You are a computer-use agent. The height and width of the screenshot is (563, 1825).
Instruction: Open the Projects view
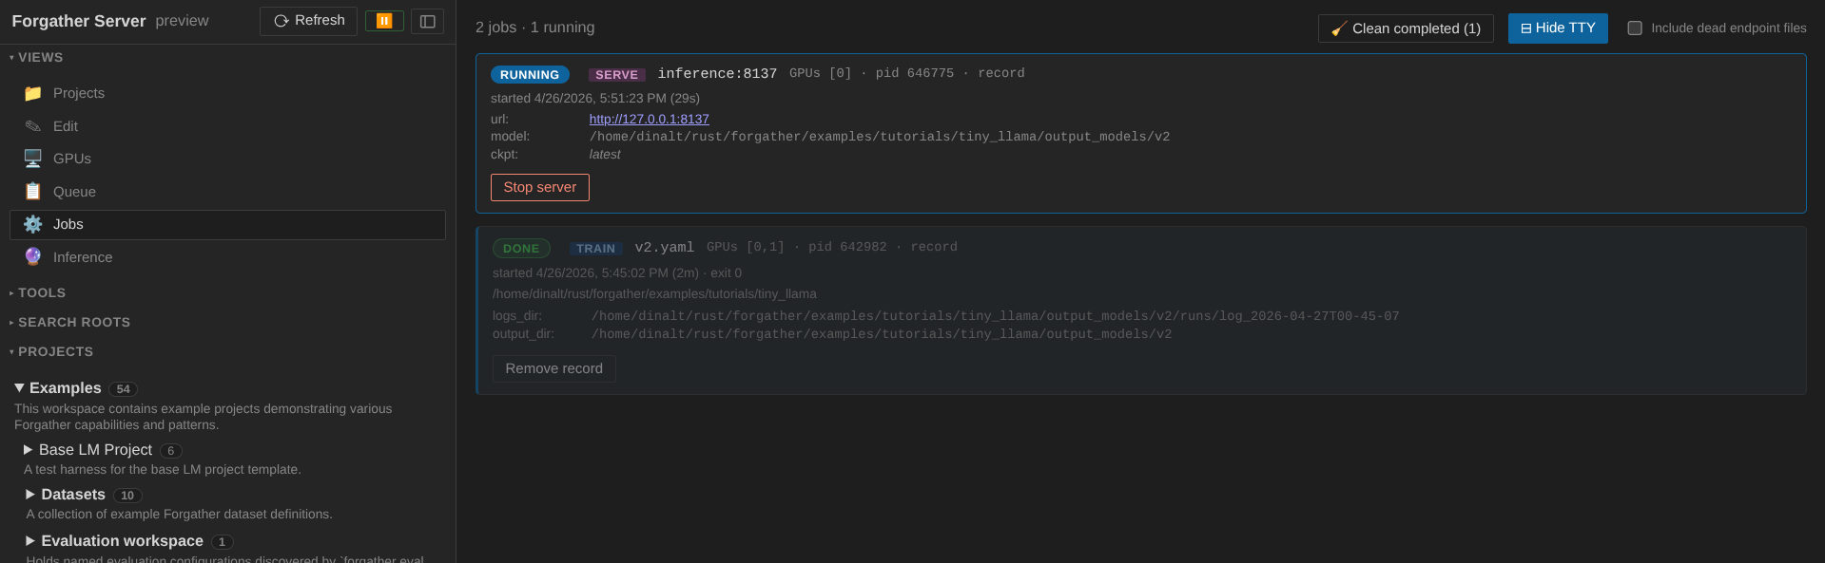click(227, 93)
